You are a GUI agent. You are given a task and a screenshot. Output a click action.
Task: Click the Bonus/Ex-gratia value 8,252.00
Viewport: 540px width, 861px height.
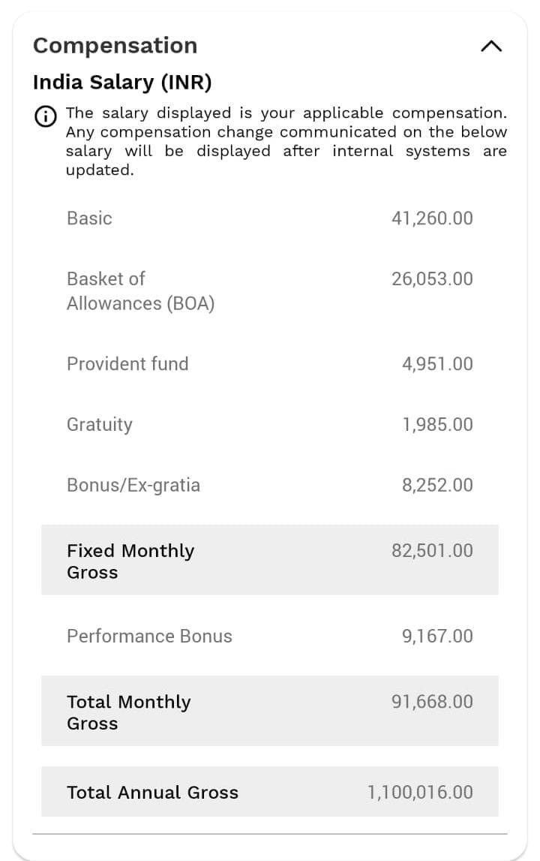437,485
